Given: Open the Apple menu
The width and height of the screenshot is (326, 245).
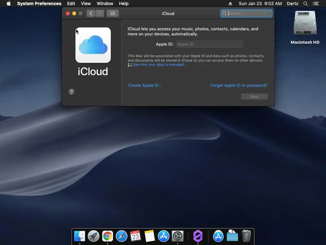Looking at the screenshot, I should (9, 4).
